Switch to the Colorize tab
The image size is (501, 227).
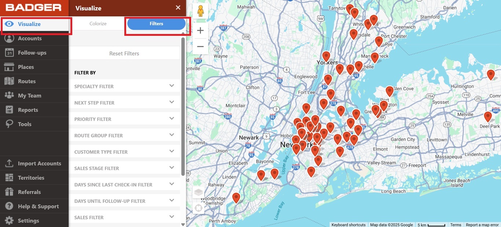coord(98,24)
